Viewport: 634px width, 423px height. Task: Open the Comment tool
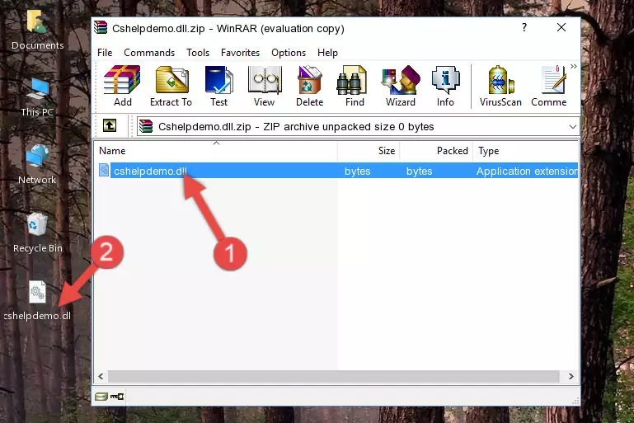[549, 86]
